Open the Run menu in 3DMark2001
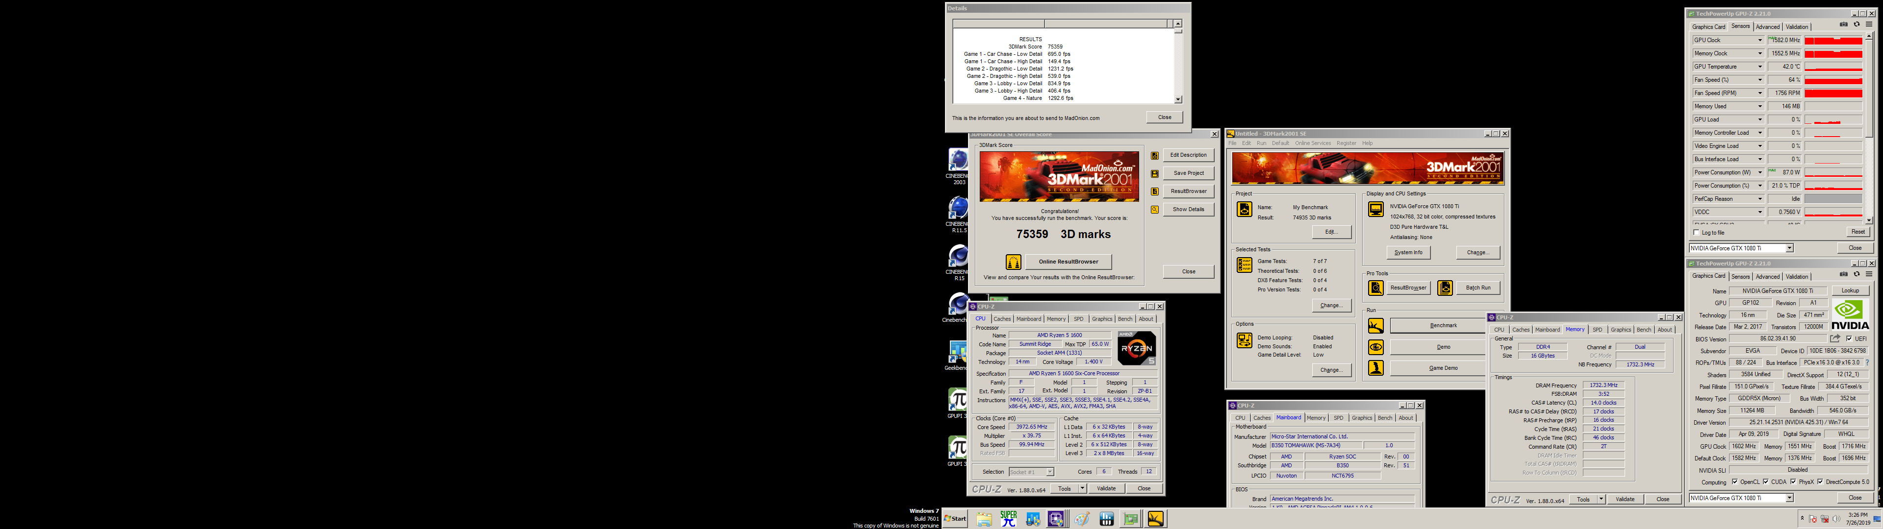The height and width of the screenshot is (529, 1883). pyautogui.click(x=1261, y=143)
